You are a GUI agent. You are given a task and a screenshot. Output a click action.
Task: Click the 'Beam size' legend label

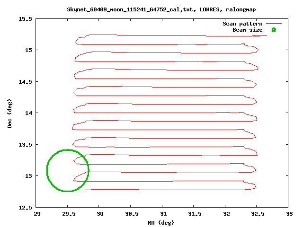tap(247, 30)
